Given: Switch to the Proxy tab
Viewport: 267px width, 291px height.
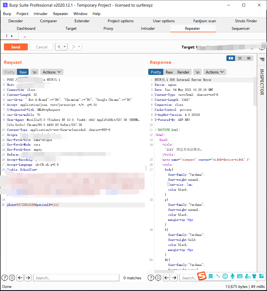Looking at the screenshot, I should [108, 28].
